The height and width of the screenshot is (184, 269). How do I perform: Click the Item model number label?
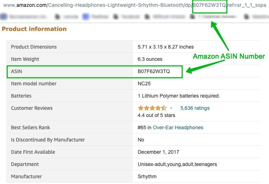(33, 84)
